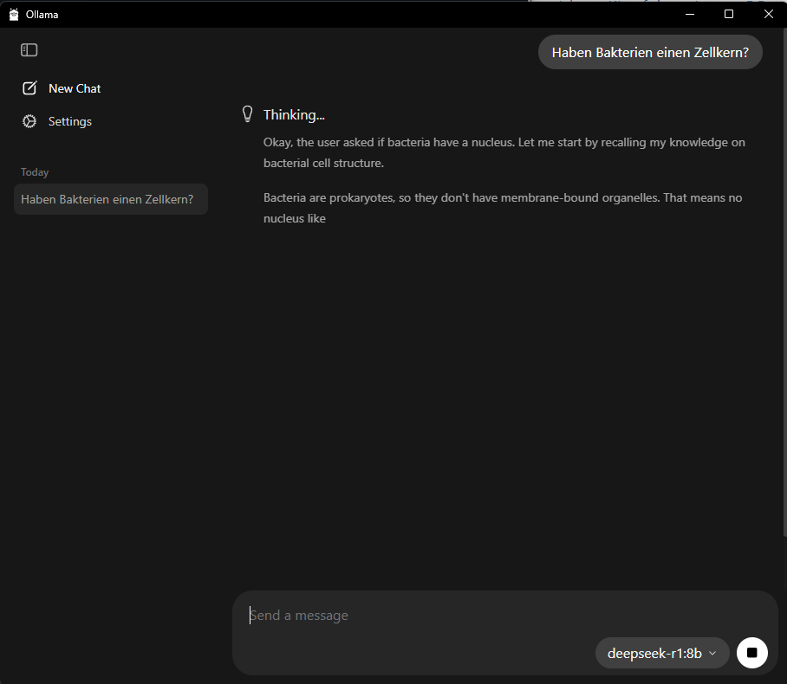Click the Ollama llama icon in title bar

click(x=14, y=14)
